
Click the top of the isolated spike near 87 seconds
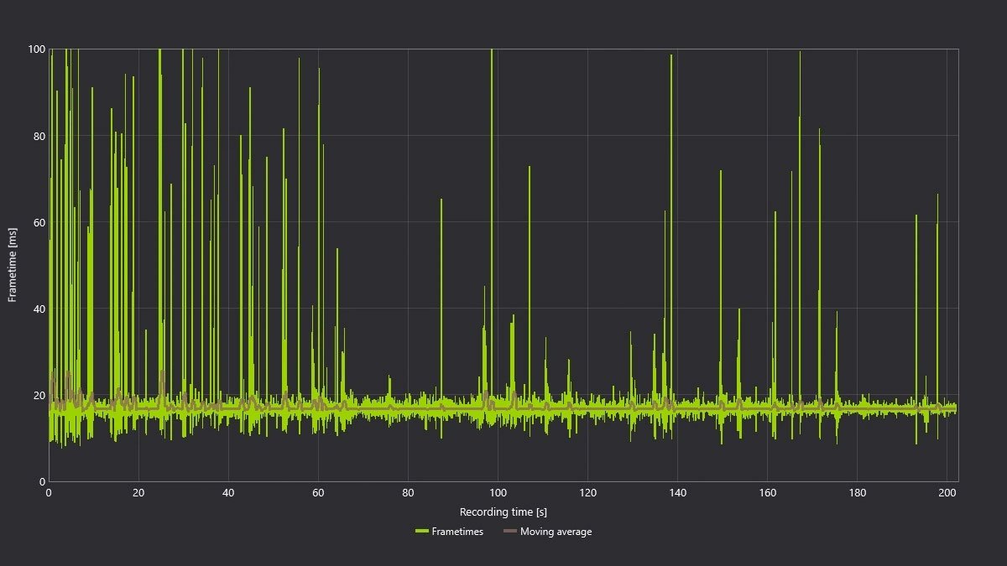coord(441,200)
